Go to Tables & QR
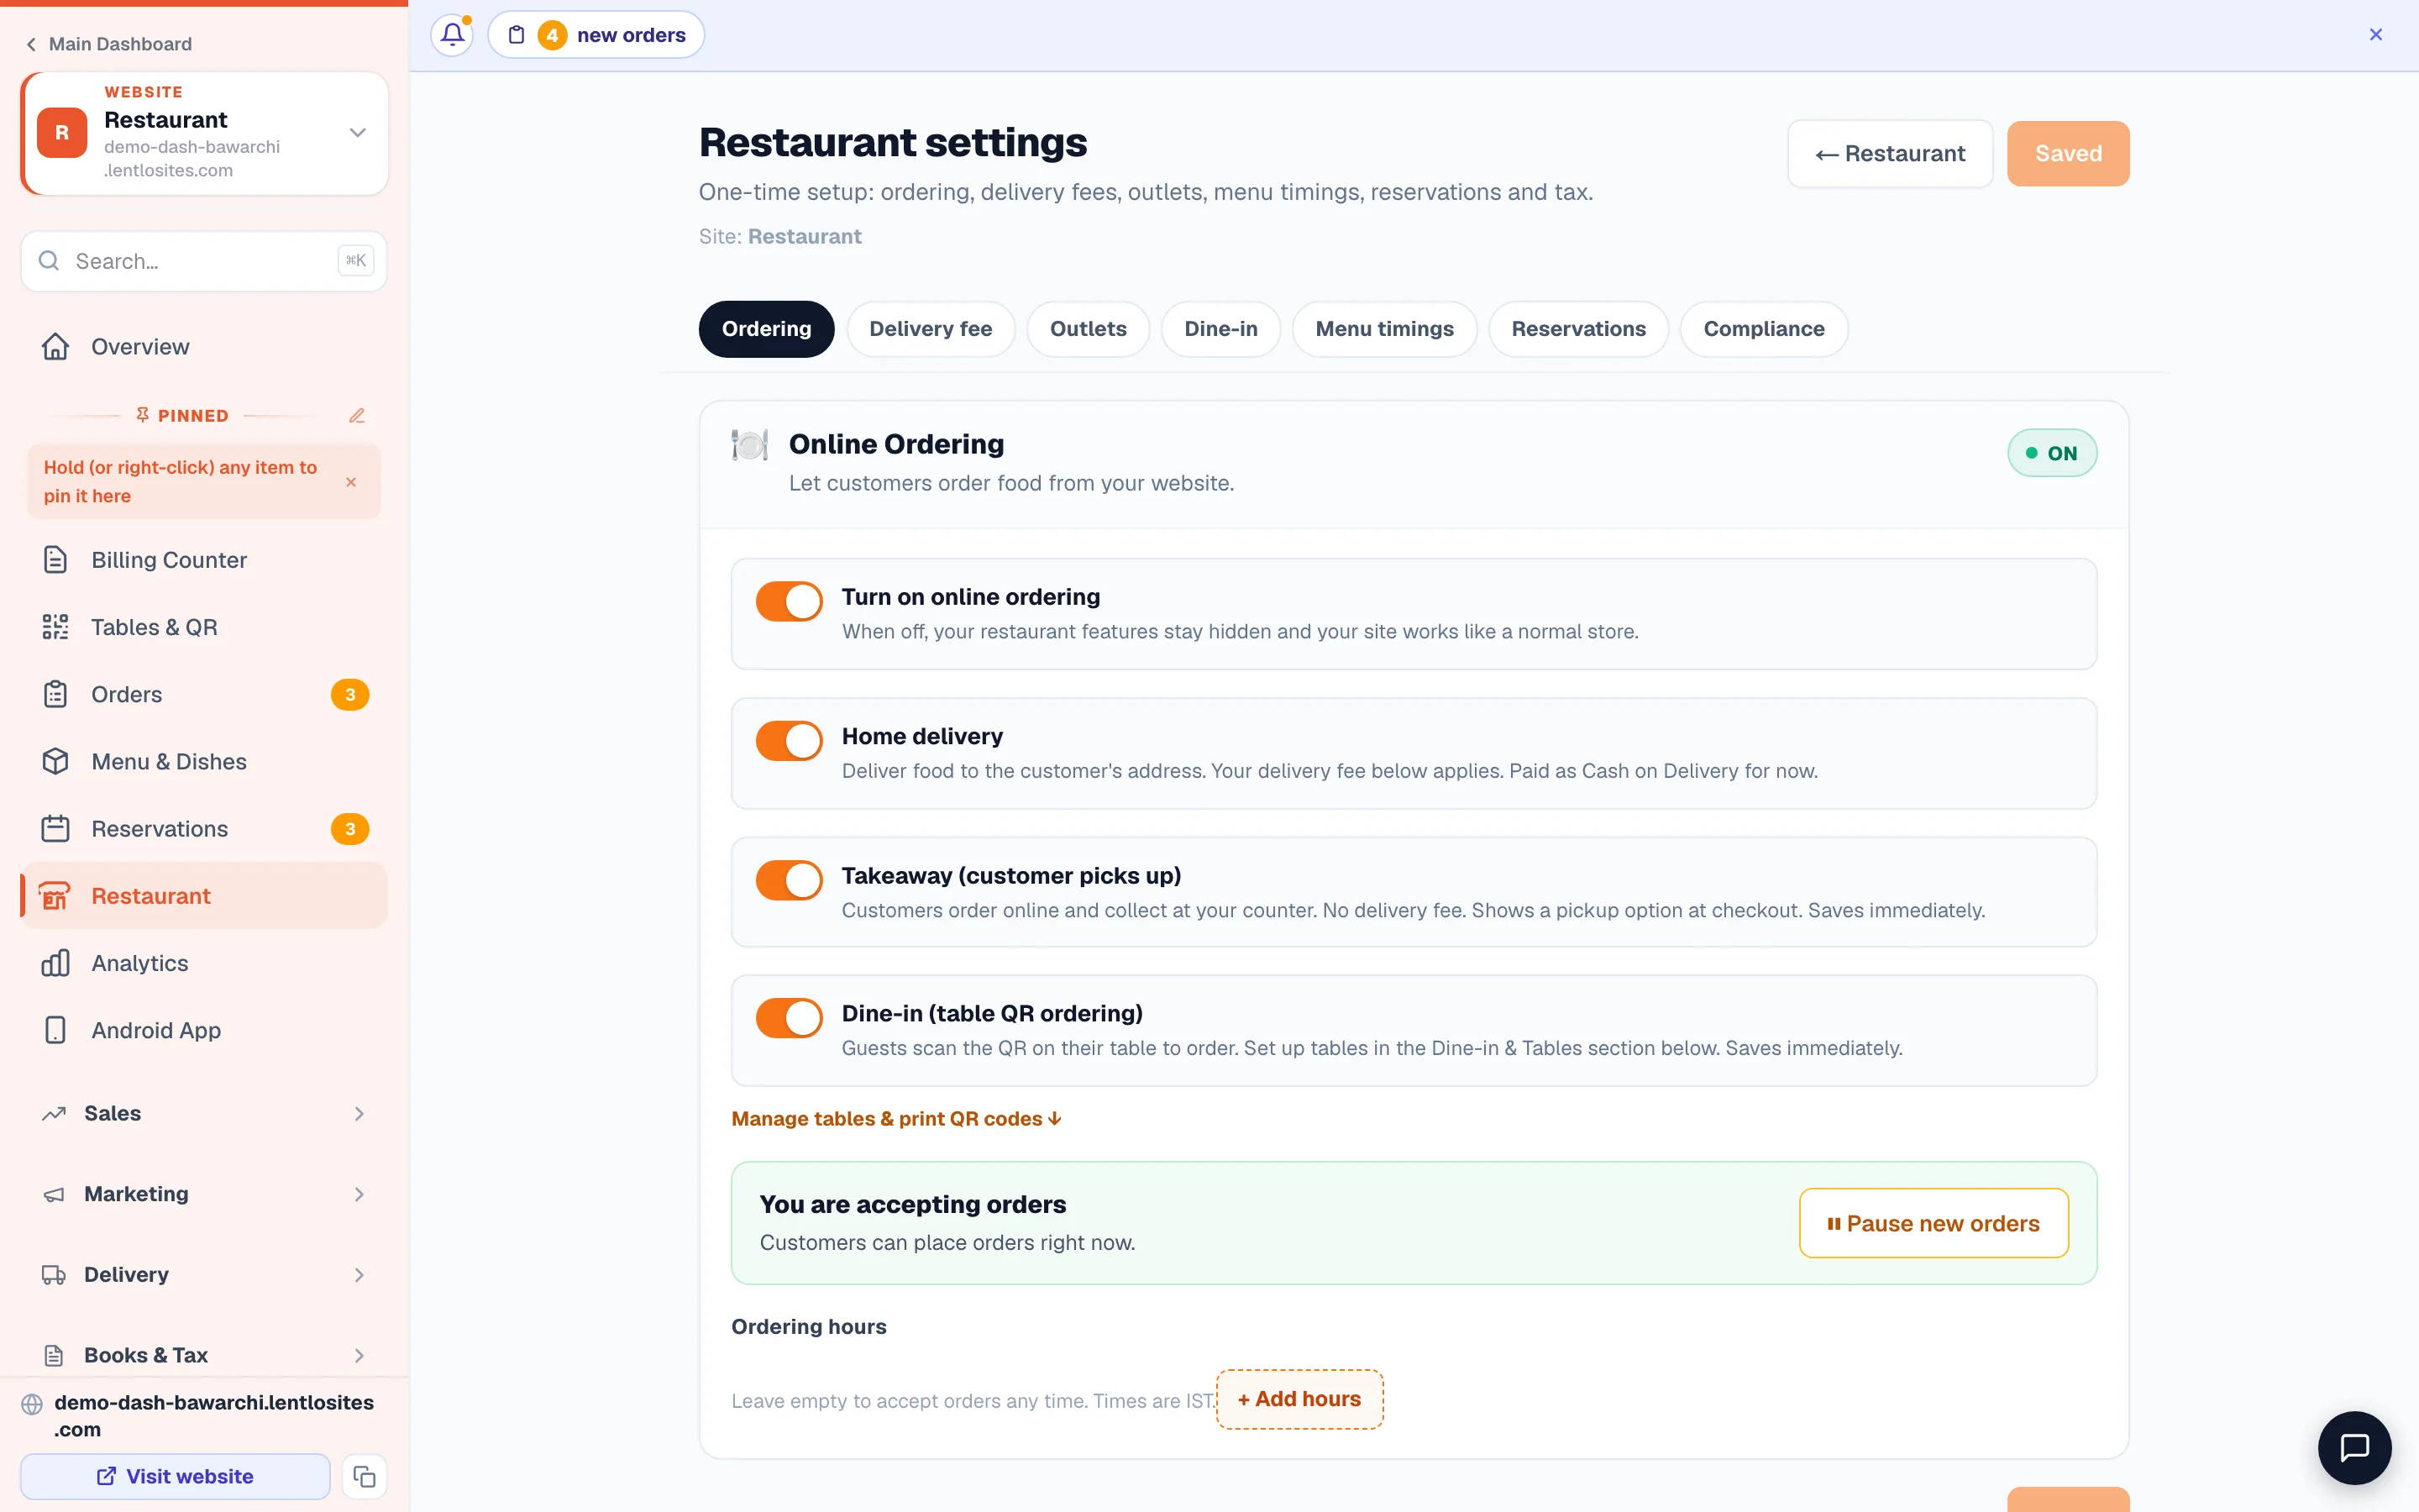Viewport: 2419px width, 1512px height. click(x=204, y=627)
